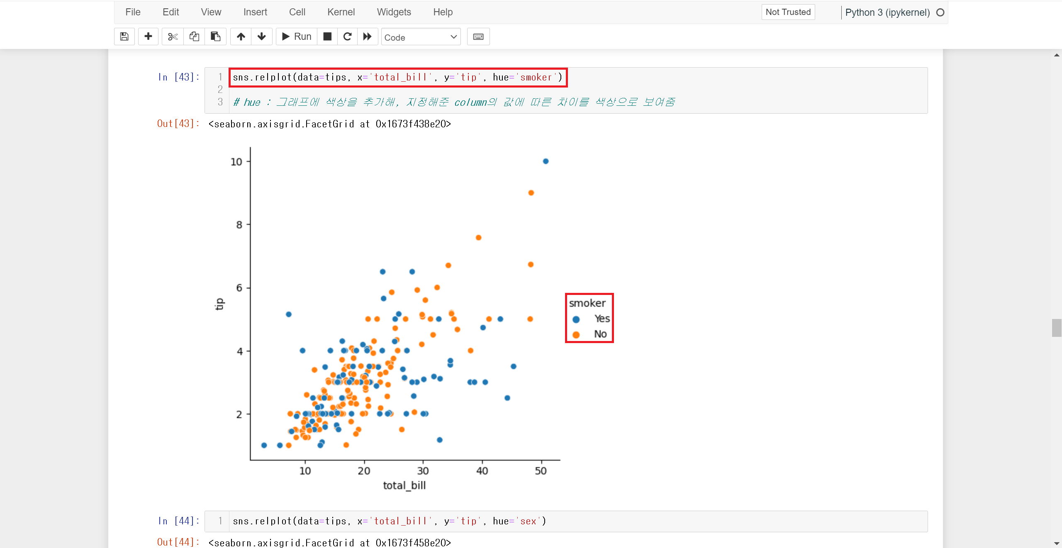The height and width of the screenshot is (548, 1062).
Task: Click the vertical scrollbar thumb
Action: click(1056, 328)
